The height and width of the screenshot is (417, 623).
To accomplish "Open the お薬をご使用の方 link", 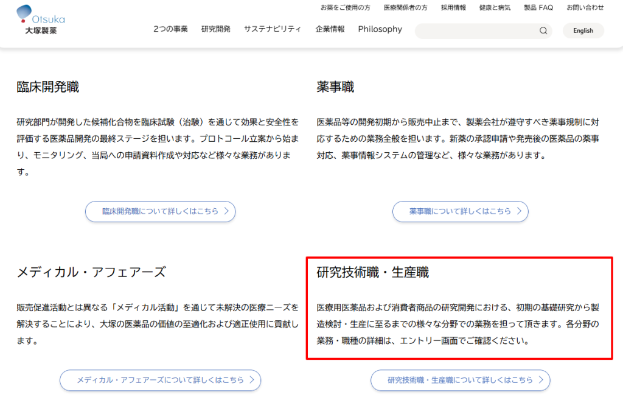I will pos(346,7).
